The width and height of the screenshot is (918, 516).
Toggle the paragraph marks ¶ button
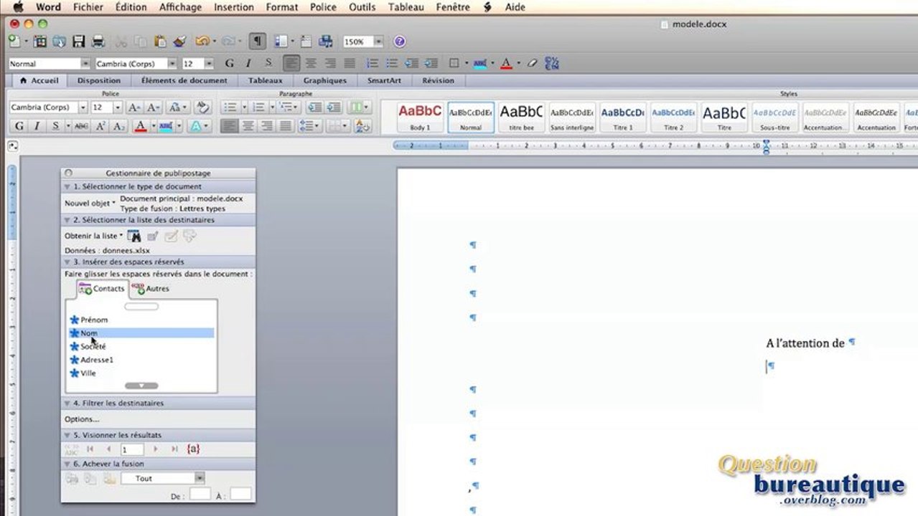coord(257,42)
